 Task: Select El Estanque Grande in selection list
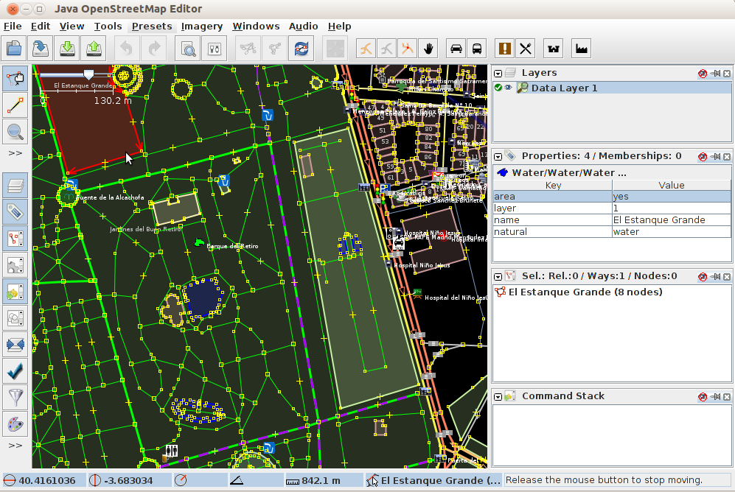click(585, 292)
